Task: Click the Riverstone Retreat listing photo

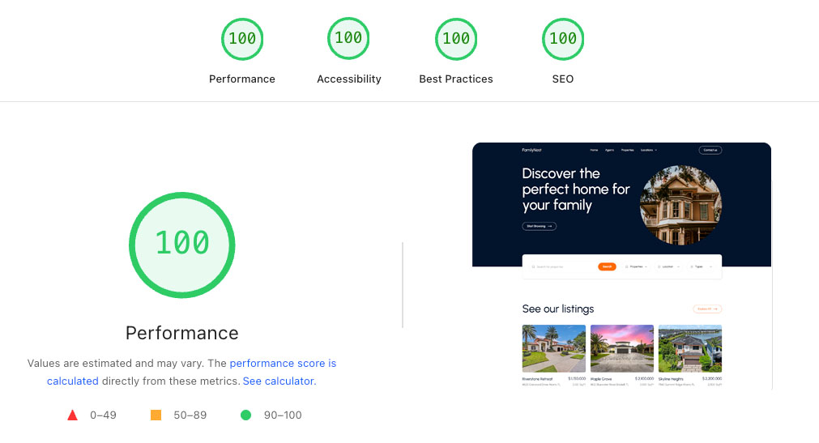Action: pos(553,348)
